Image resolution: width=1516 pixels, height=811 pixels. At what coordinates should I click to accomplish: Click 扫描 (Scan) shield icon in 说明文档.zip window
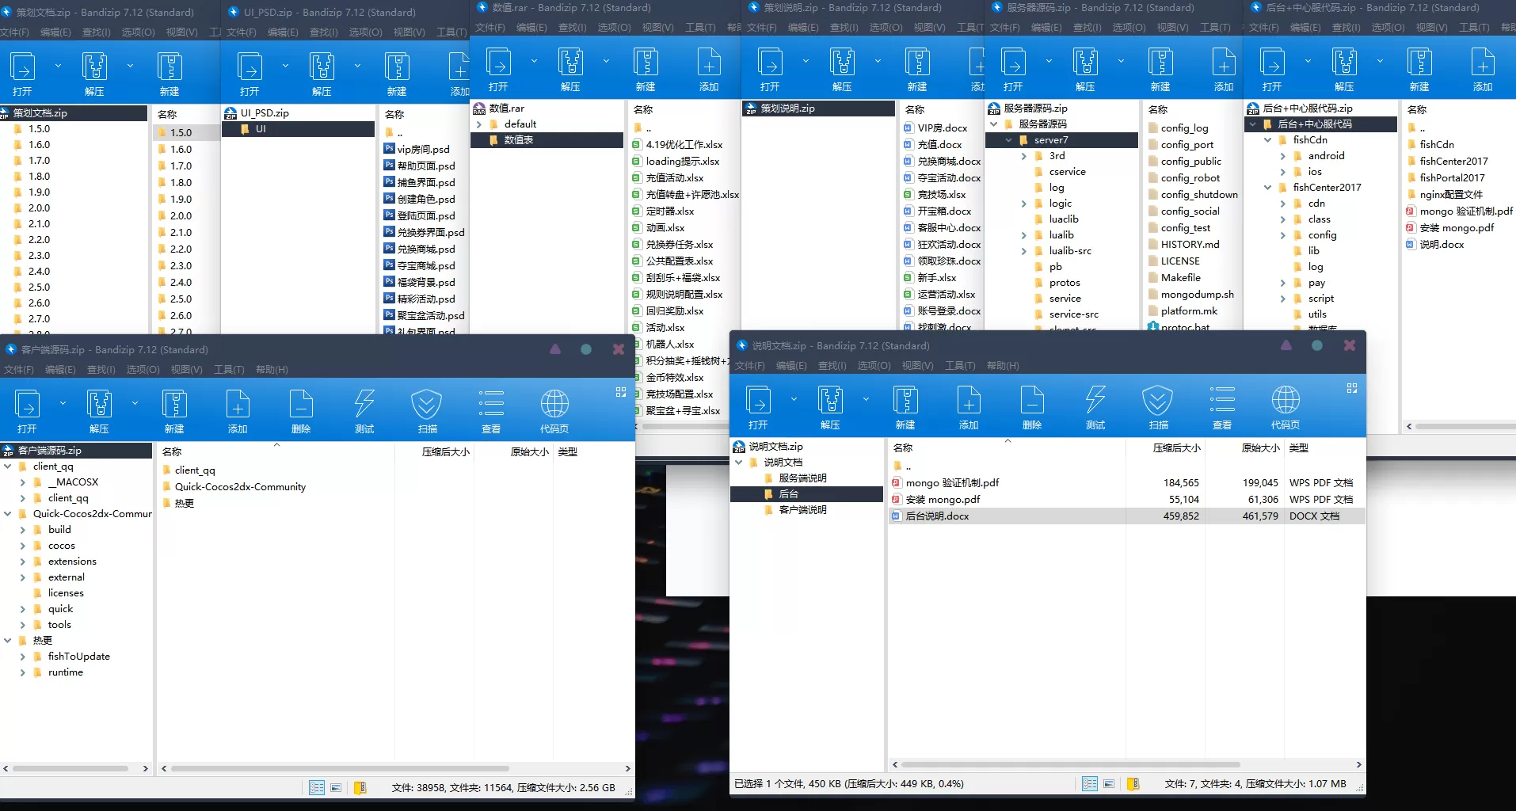[x=1157, y=401]
